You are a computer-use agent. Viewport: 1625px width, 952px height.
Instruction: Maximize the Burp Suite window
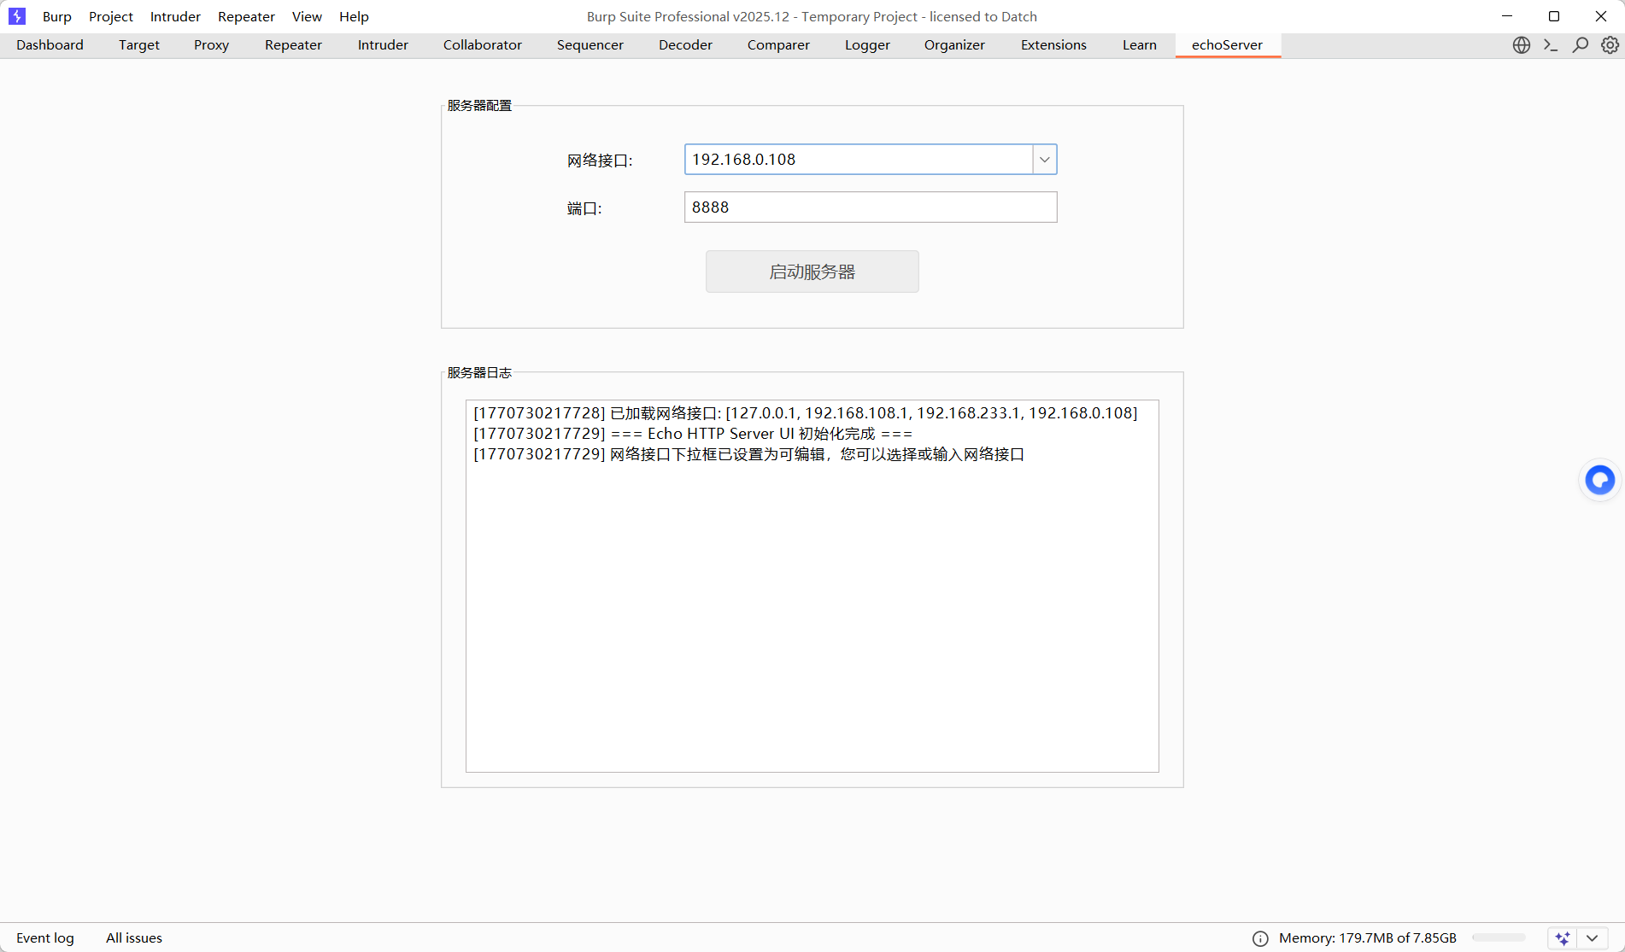(1554, 16)
